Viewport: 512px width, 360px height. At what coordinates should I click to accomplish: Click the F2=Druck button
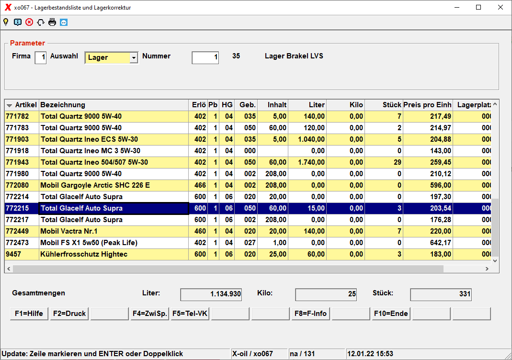pos(69,314)
